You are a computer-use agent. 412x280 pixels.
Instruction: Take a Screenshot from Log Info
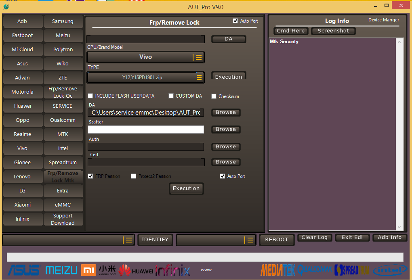click(333, 31)
